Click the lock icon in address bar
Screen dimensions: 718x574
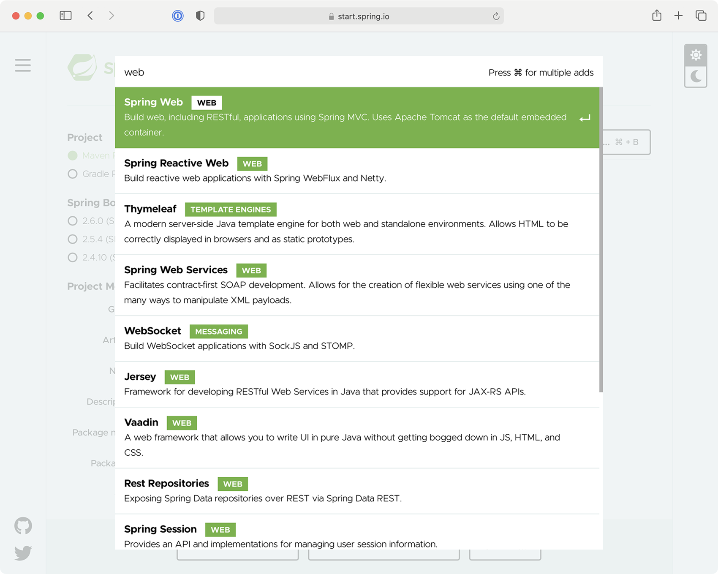(332, 16)
